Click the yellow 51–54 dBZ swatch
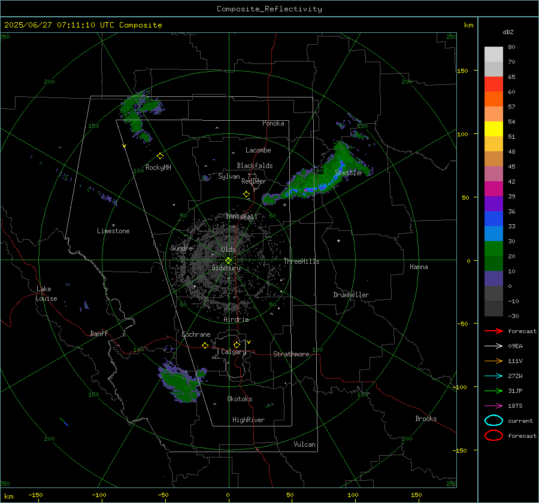This screenshot has height=503, width=539. click(x=493, y=129)
